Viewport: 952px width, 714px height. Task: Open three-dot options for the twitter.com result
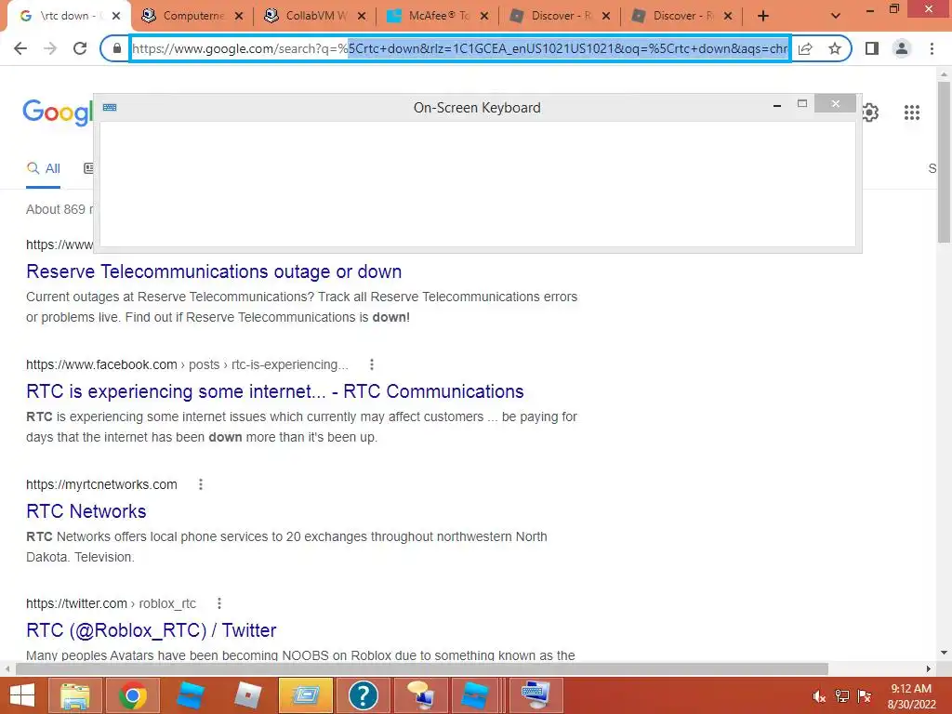coord(219,603)
